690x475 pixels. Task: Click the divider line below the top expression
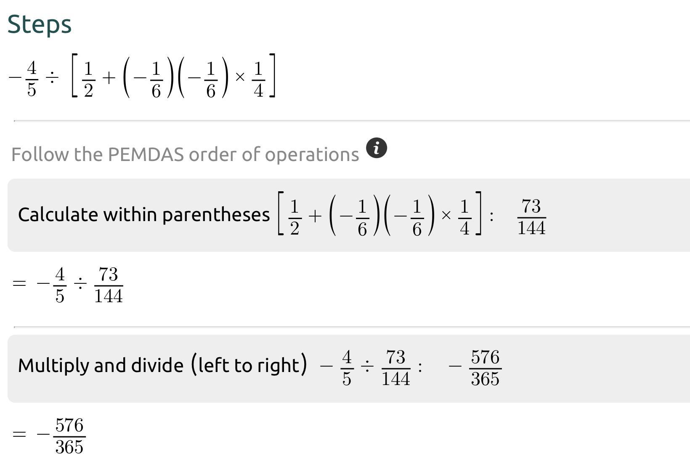(x=352, y=121)
